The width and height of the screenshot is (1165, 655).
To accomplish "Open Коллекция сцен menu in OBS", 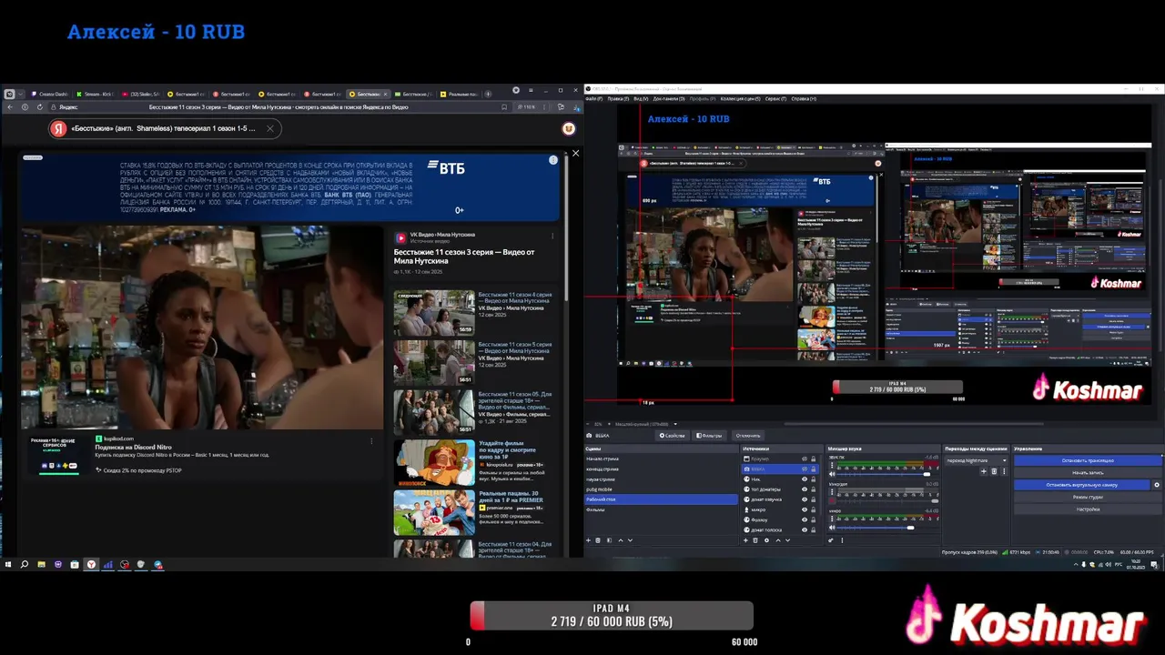I will tap(740, 98).
